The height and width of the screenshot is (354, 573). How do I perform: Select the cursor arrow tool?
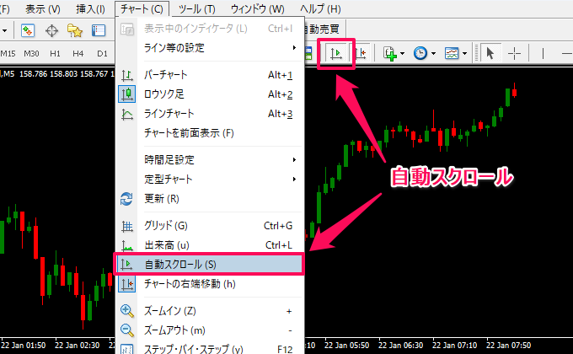490,53
